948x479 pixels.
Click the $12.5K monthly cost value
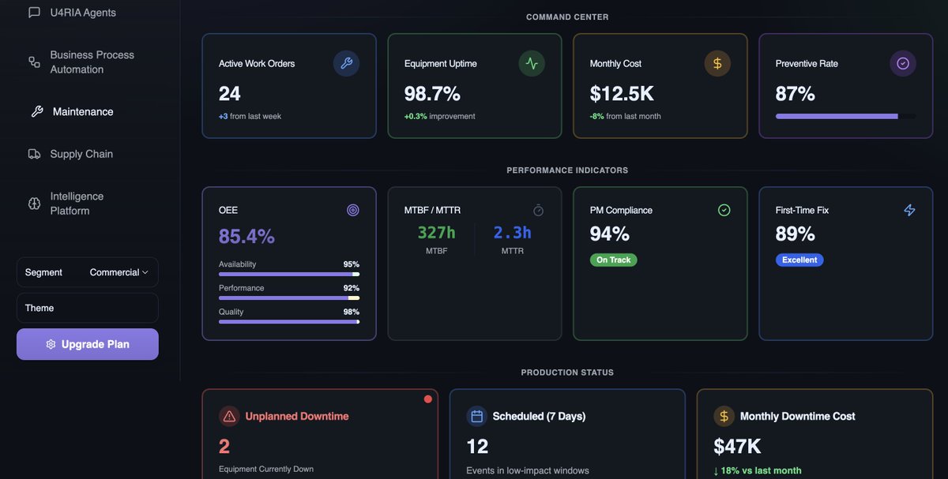click(x=622, y=94)
